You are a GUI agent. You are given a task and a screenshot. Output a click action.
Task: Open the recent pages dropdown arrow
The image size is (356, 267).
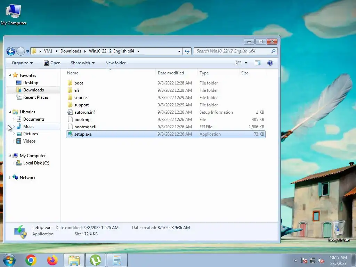pyautogui.click(x=27, y=51)
